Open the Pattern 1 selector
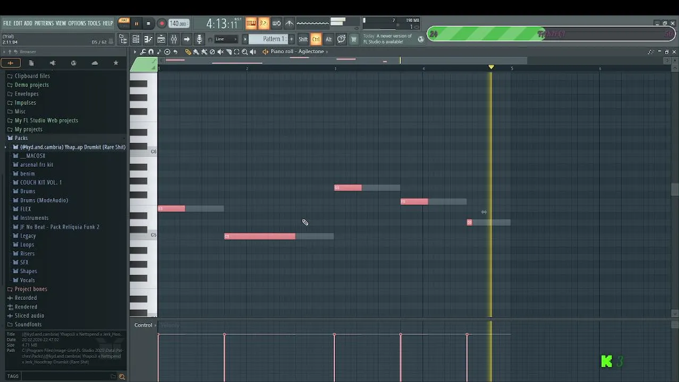Screen dimensions: 679x382 pyautogui.click(x=268, y=39)
